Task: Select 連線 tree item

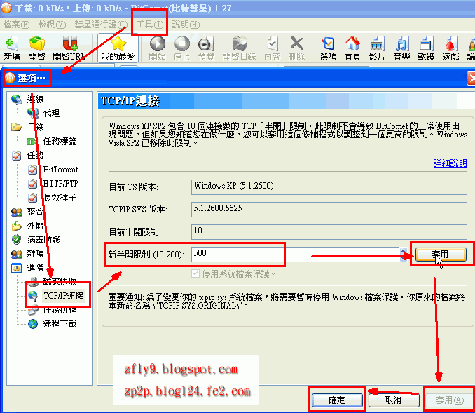Action: [35, 99]
